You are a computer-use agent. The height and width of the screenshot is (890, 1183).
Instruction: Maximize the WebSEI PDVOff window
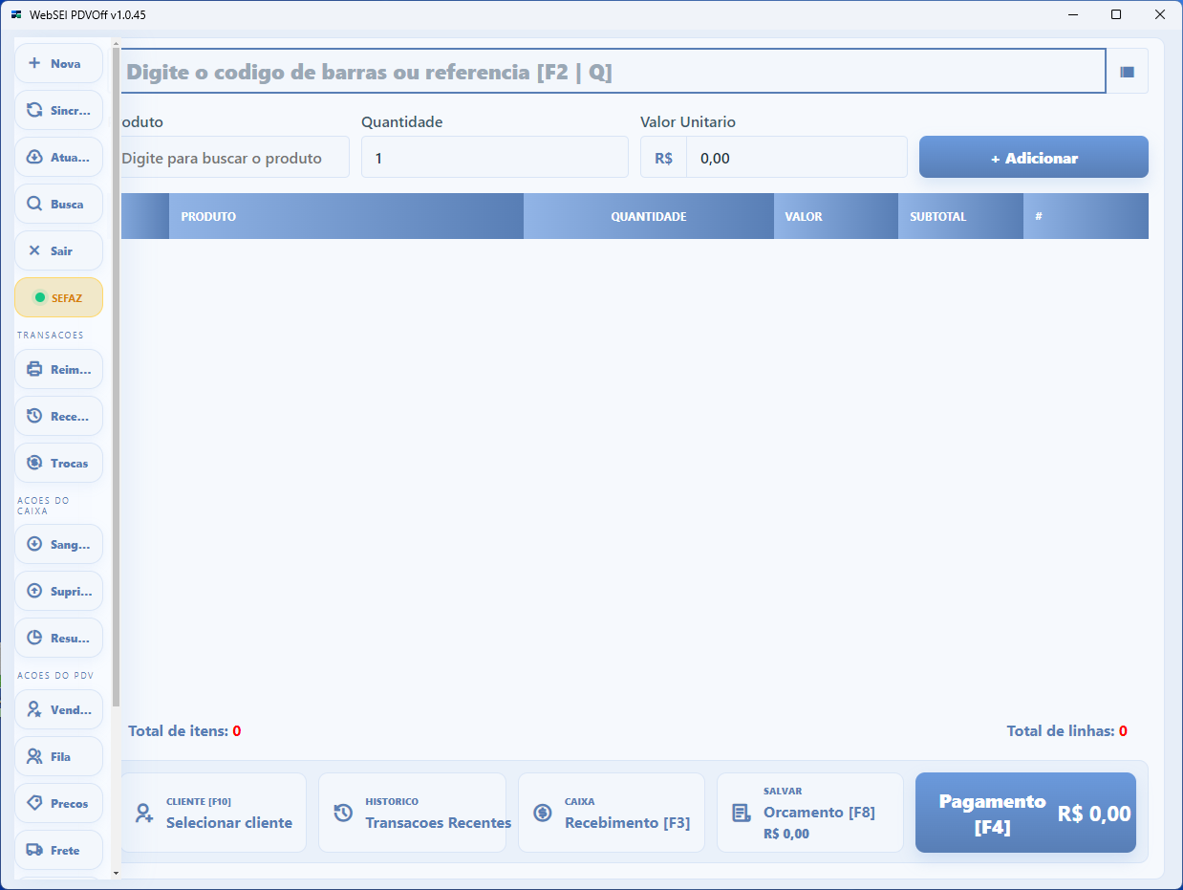pyautogui.click(x=1116, y=14)
